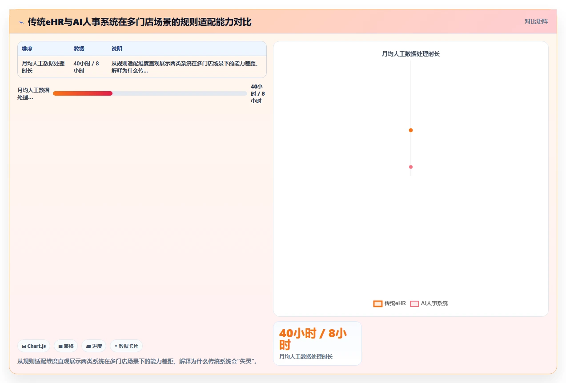Select the 表格 tag chip

pyautogui.click(x=66, y=346)
